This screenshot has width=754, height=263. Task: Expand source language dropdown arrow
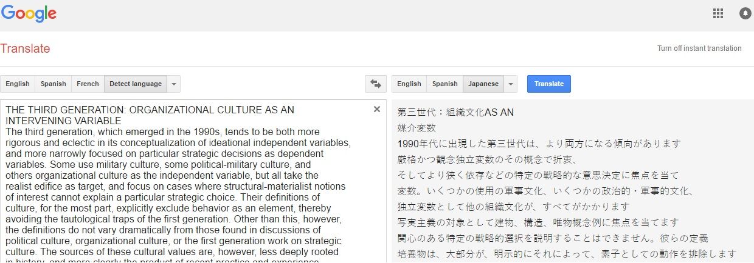click(x=174, y=84)
